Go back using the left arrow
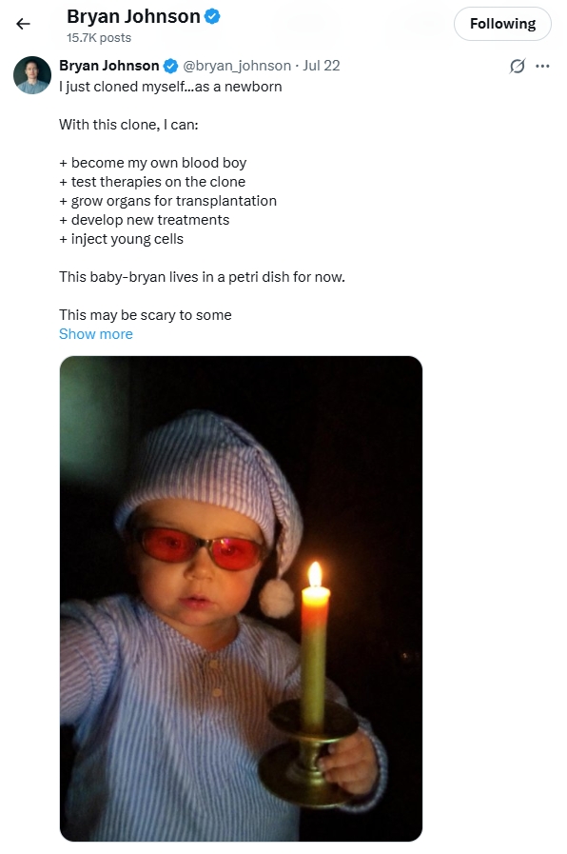Viewport: 567px width, 854px height. pyautogui.click(x=23, y=24)
